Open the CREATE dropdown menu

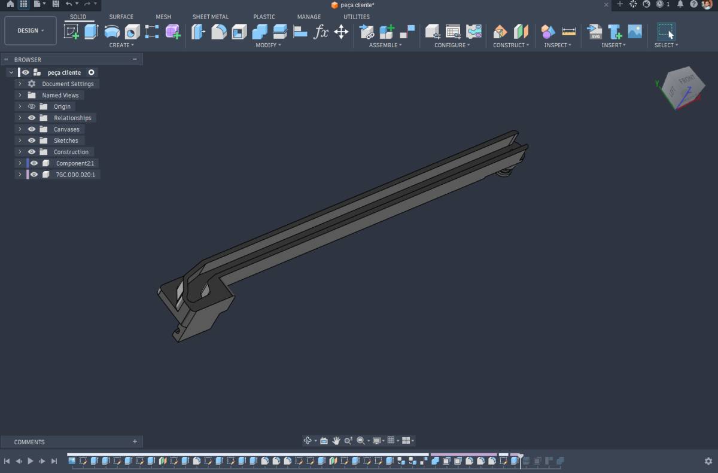pyautogui.click(x=121, y=45)
